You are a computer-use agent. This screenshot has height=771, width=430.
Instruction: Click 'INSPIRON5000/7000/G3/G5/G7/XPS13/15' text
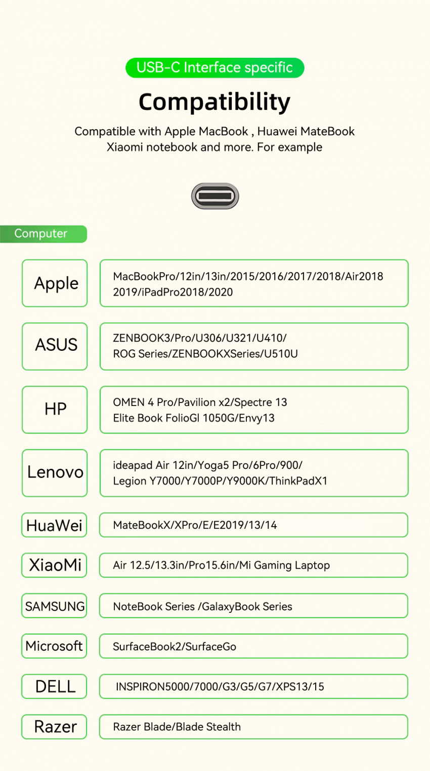220,687
